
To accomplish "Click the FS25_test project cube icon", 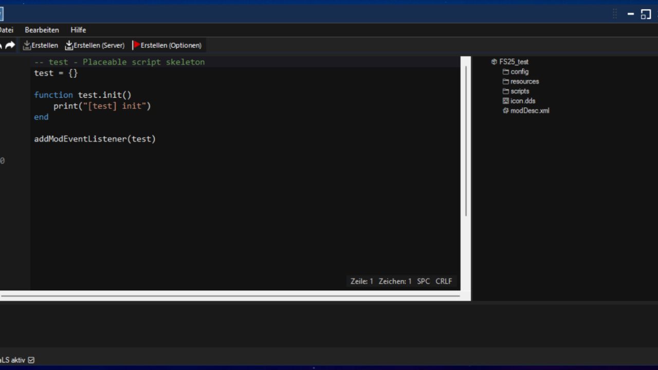I will (494, 61).
